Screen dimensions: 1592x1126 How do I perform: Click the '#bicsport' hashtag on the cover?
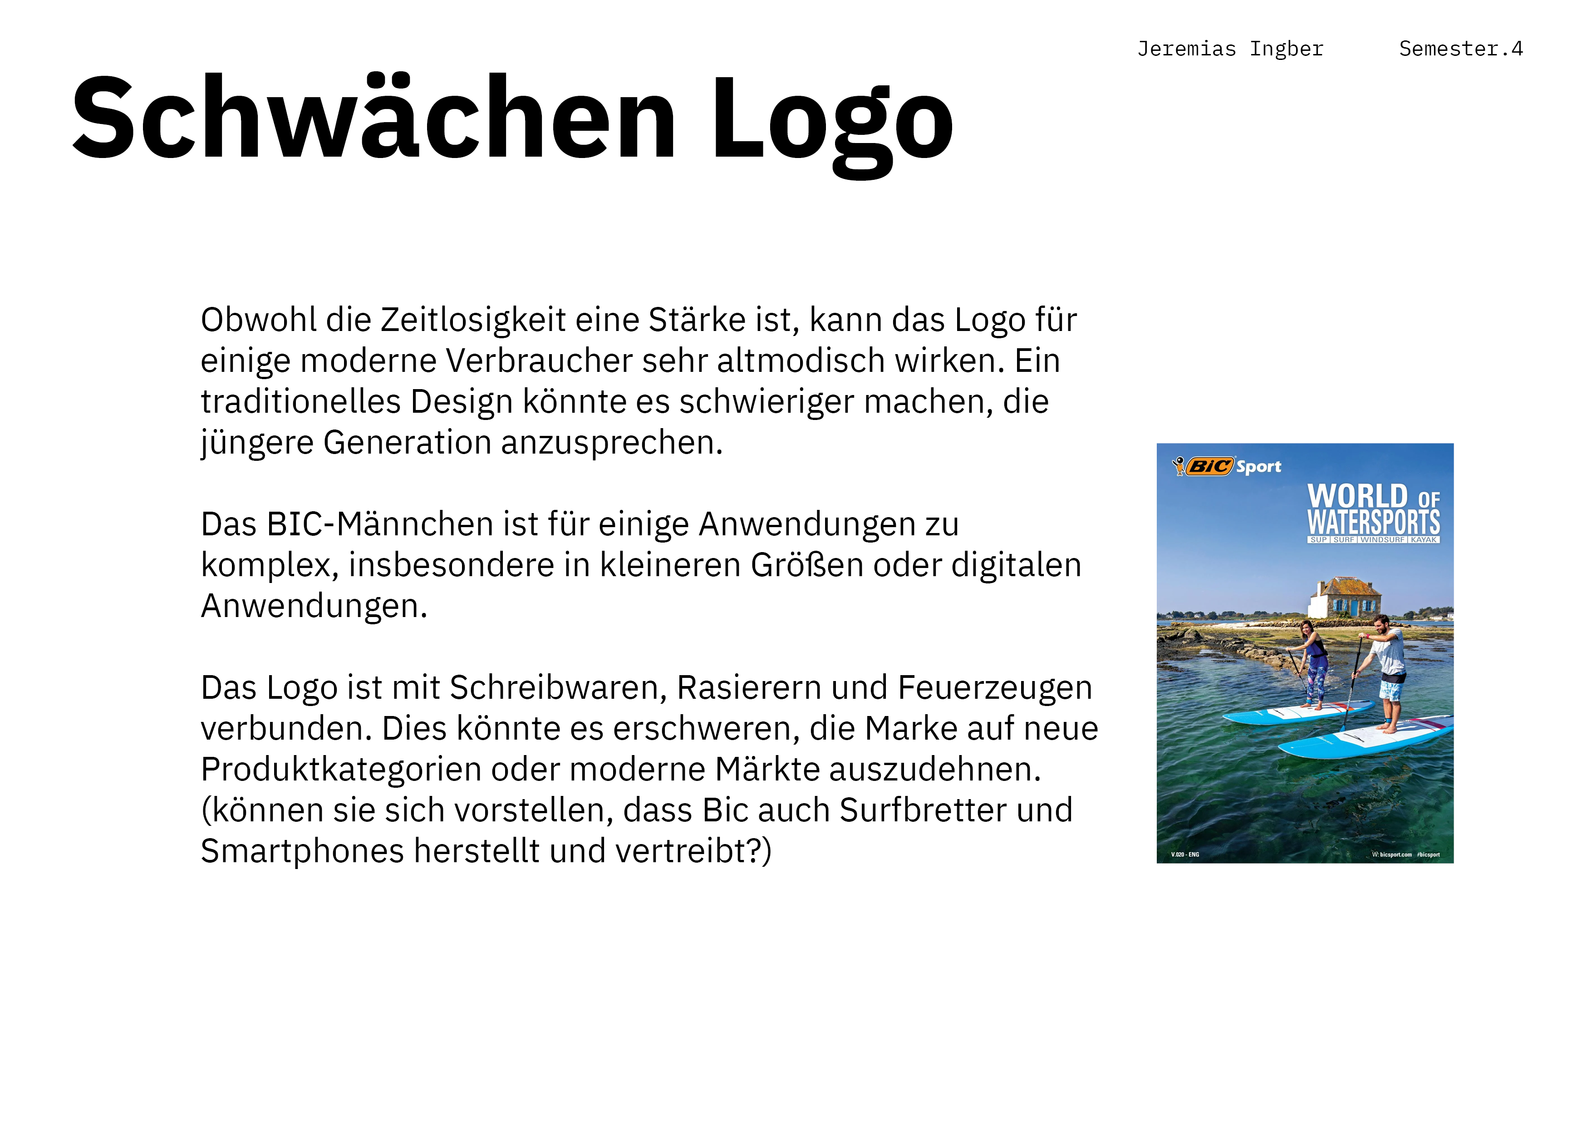tap(1428, 855)
